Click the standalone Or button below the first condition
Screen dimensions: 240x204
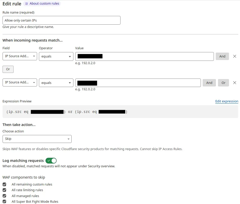point(8,69)
